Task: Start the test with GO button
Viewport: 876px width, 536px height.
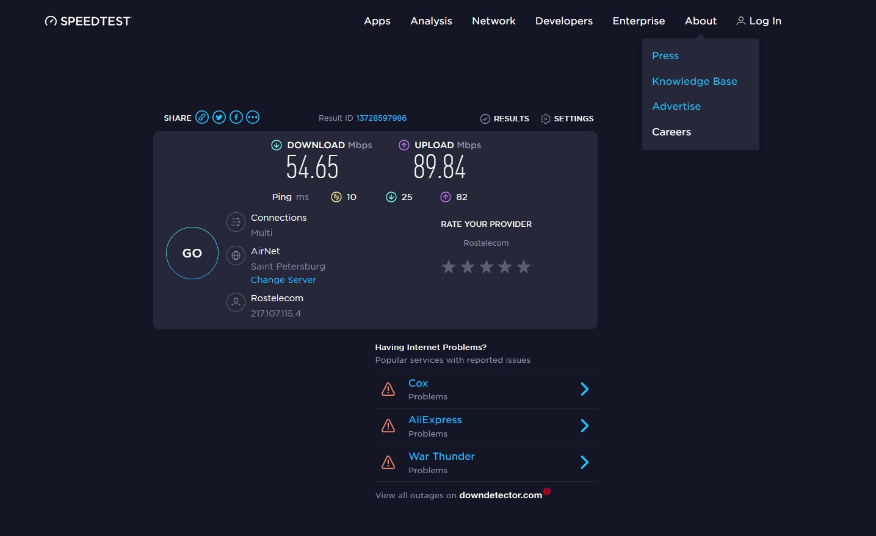Action: (x=192, y=253)
